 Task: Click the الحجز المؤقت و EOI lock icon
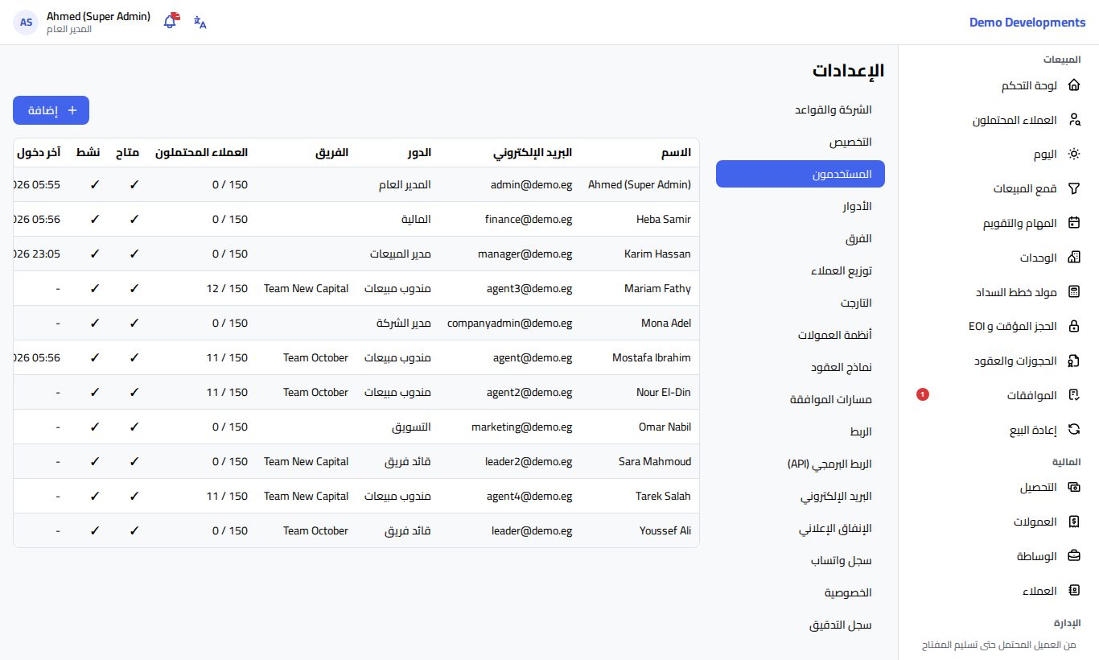(1073, 327)
